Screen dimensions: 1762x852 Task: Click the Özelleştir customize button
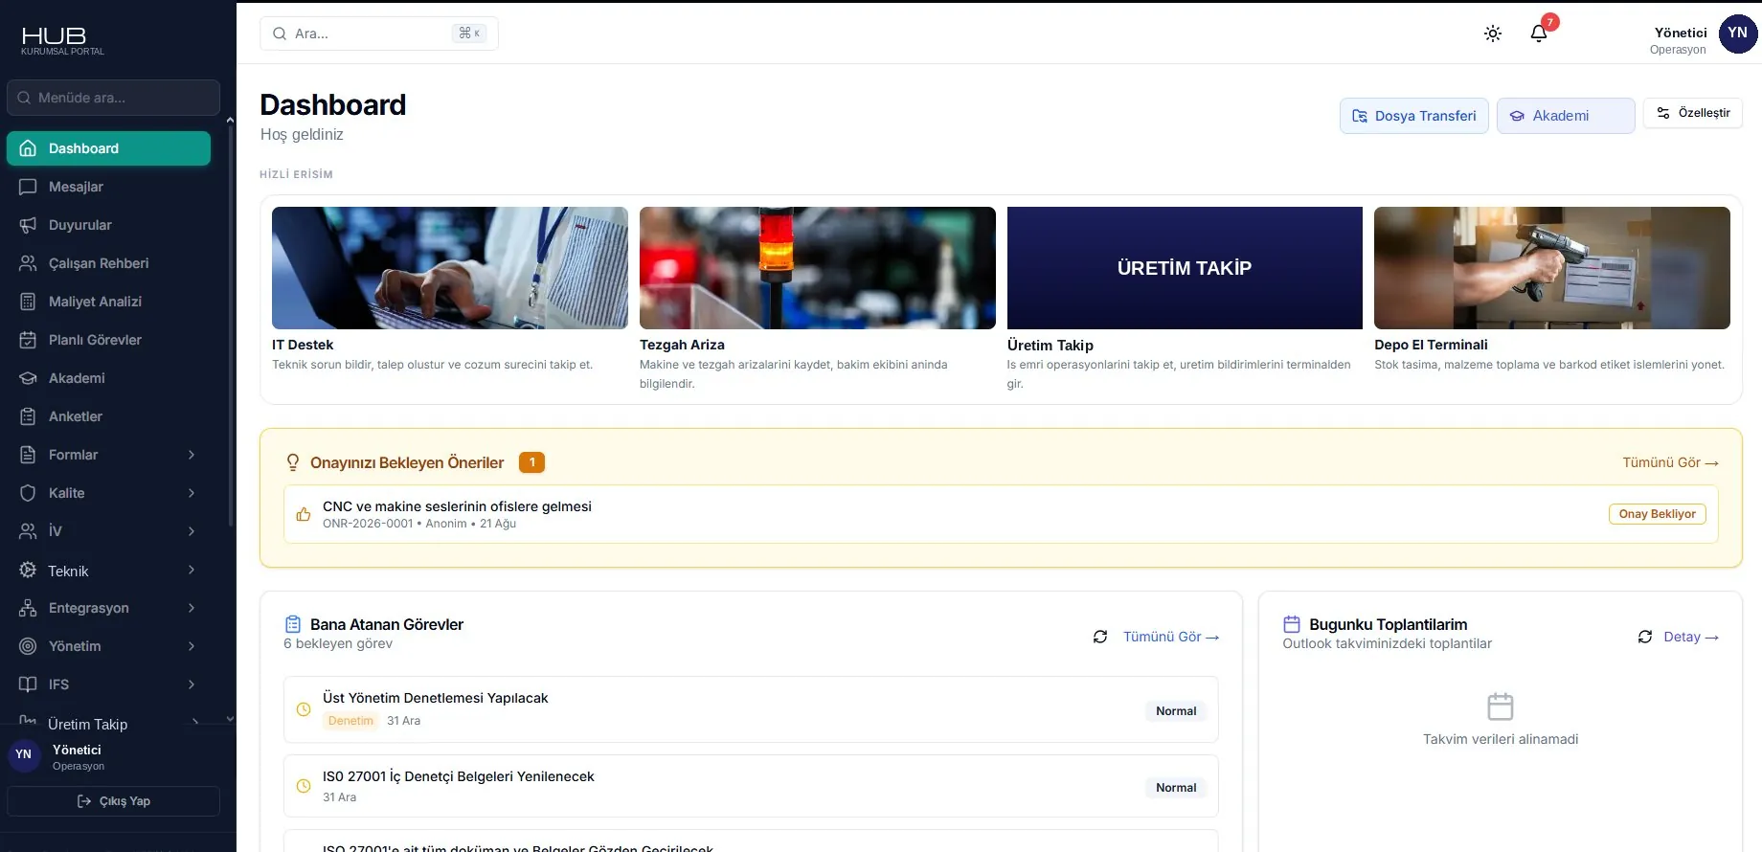[1693, 113]
